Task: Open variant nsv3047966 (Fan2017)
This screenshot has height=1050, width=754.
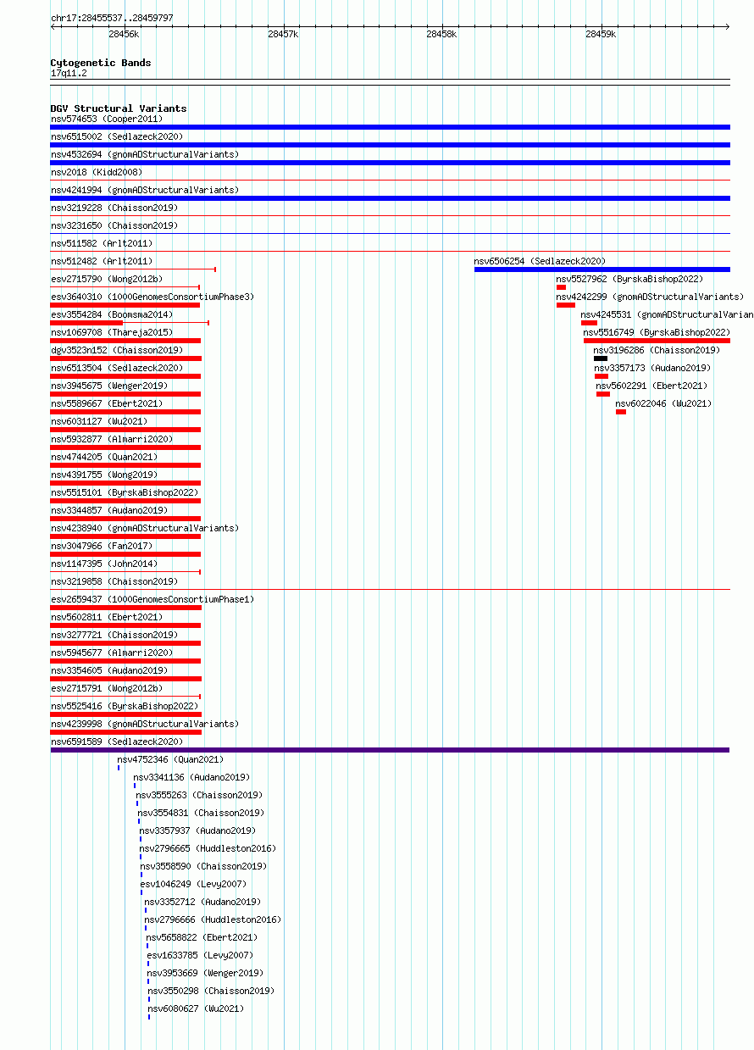Action: [x=102, y=546]
